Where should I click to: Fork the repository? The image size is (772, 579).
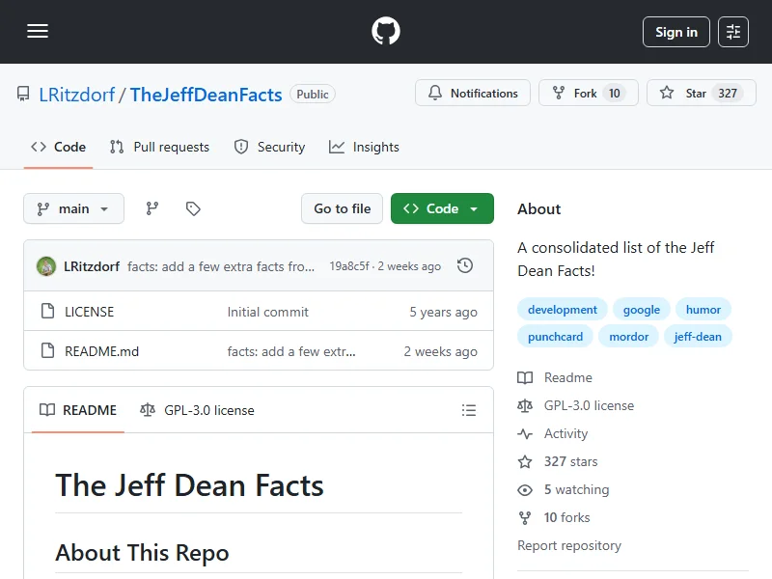(x=587, y=94)
